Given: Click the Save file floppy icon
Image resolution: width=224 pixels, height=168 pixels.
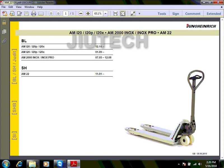Looking at the screenshot, I should coord(26,13).
